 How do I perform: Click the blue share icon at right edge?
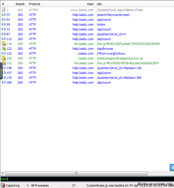172,167
